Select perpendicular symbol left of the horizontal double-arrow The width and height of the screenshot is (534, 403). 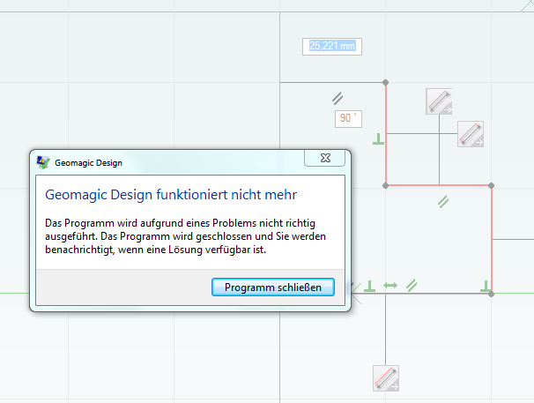369,286
